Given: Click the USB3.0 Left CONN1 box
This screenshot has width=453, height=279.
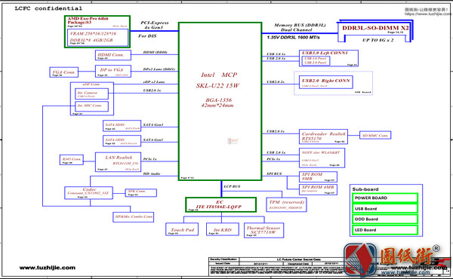Looking at the screenshot, I should coord(328,58).
